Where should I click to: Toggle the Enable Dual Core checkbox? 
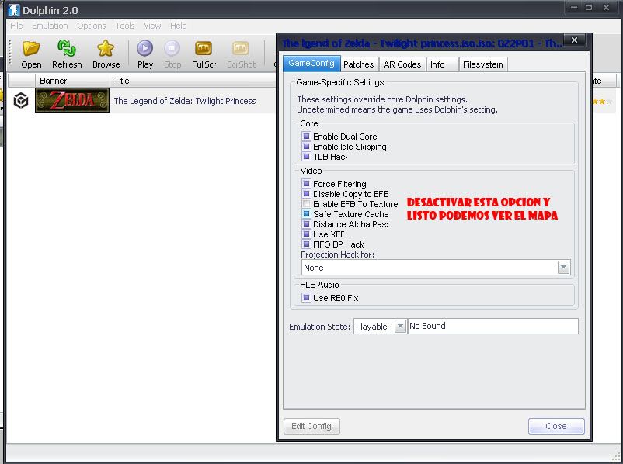[x=306, y=136]
